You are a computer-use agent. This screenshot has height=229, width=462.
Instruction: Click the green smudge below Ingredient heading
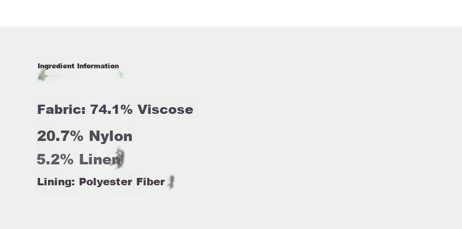(x=43, y=75)
